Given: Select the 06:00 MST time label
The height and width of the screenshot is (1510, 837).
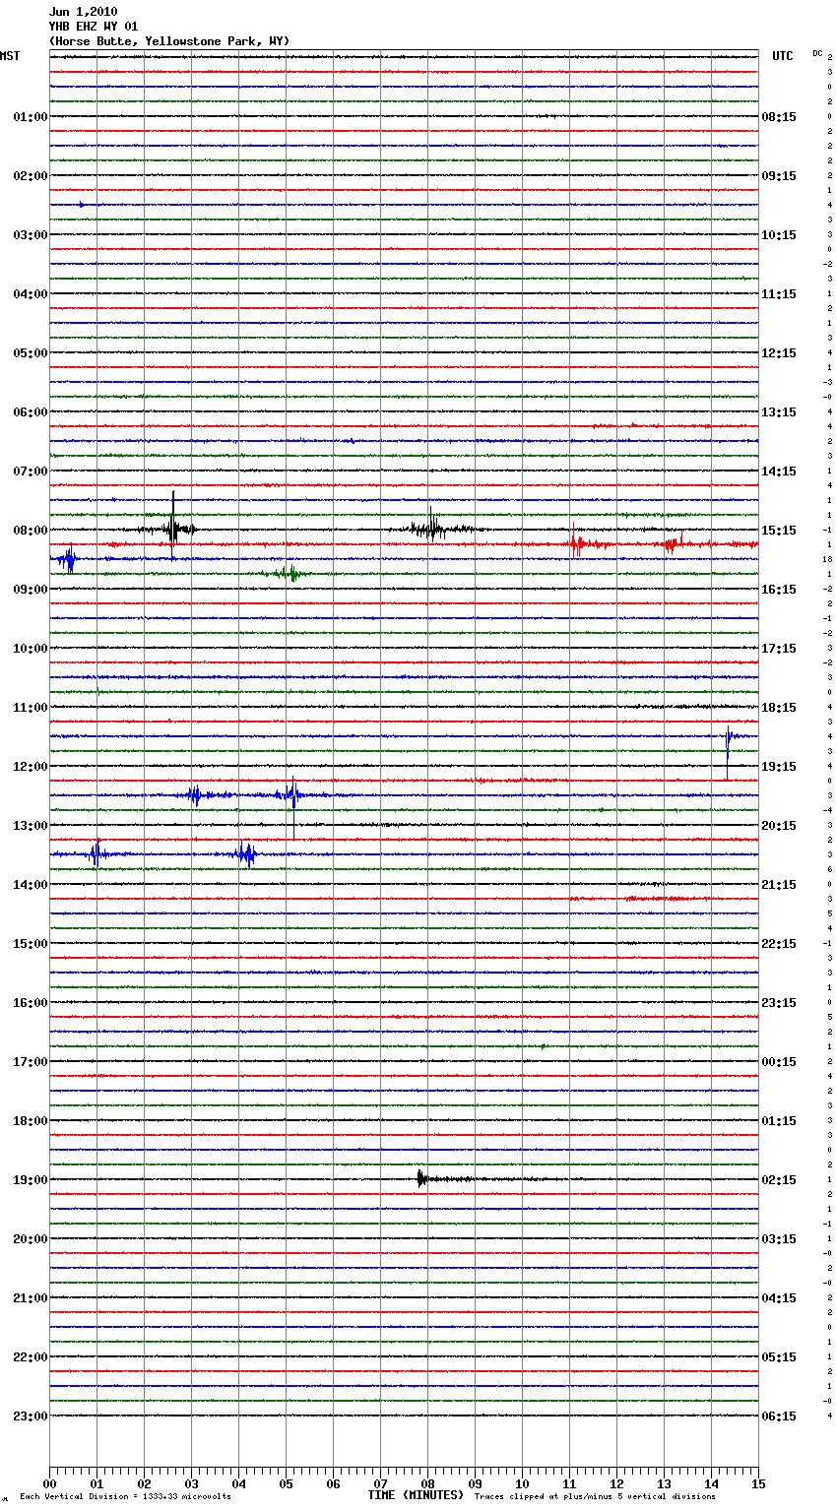Looking at the screenshot, I should coord(31,412).
